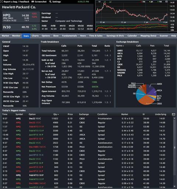The width and height of the screenshot is (177, 189).
Task: Select the Dec22 15 C trade with Qty 11822
Action: coord(87,119)
